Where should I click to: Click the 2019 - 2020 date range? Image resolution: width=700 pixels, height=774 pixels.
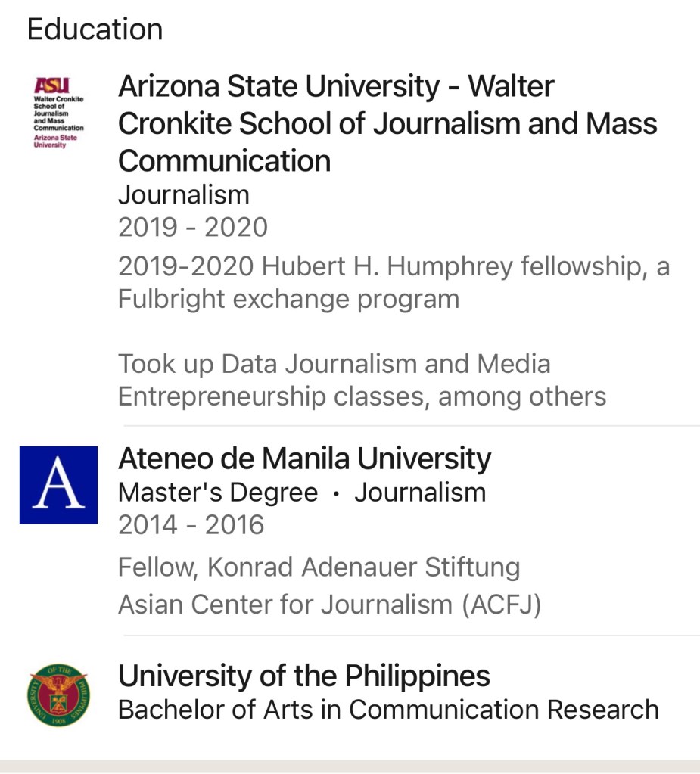pyautogui.click(x=192, y=227)
